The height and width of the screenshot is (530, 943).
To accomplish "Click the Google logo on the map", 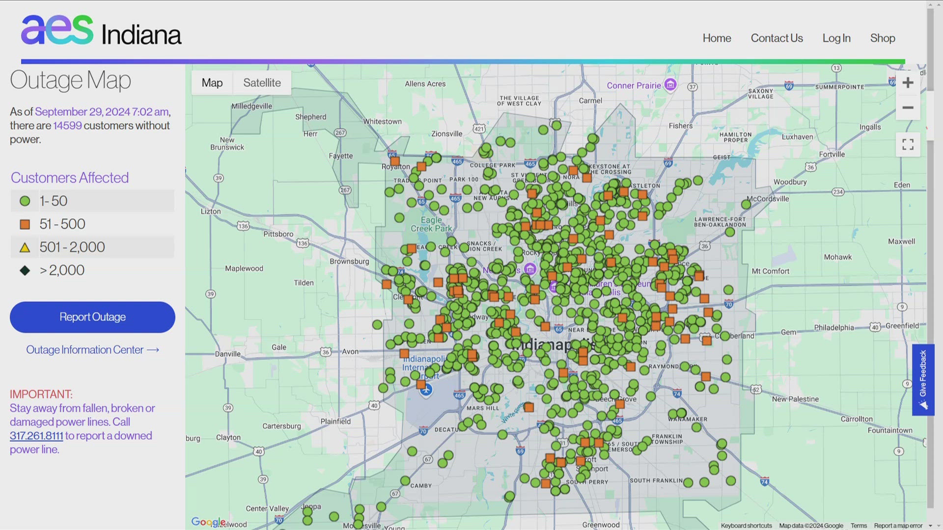I will pyautogui.click(x=208, y=522).
